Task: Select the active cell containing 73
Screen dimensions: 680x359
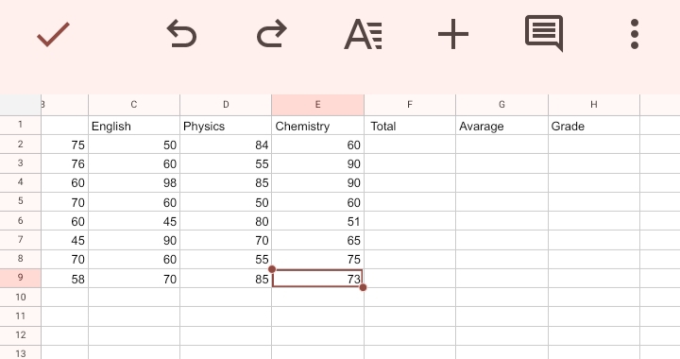Action: (318, 279)
